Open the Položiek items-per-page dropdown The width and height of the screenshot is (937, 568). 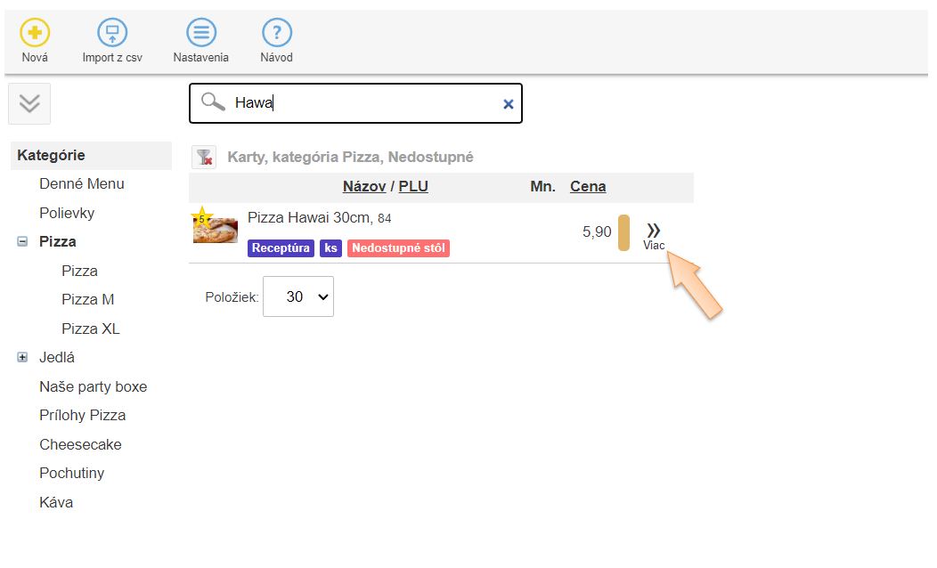297,296
